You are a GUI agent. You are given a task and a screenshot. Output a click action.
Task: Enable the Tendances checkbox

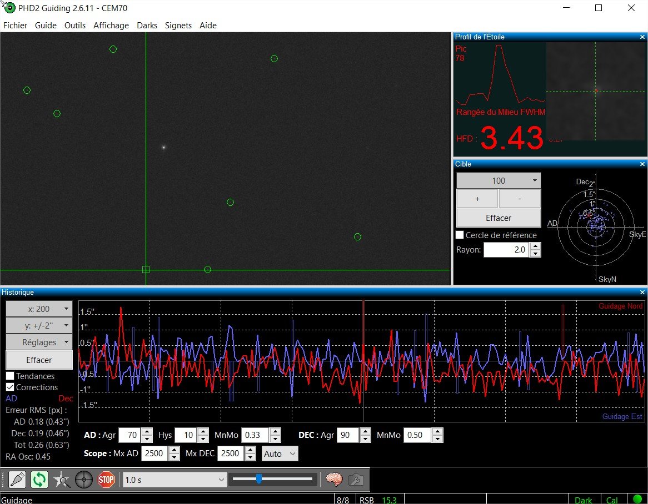click(10, 376)
